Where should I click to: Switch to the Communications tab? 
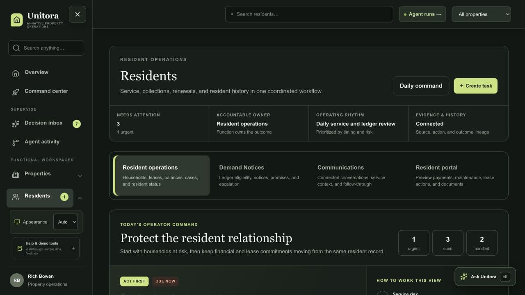pos(358,175)
